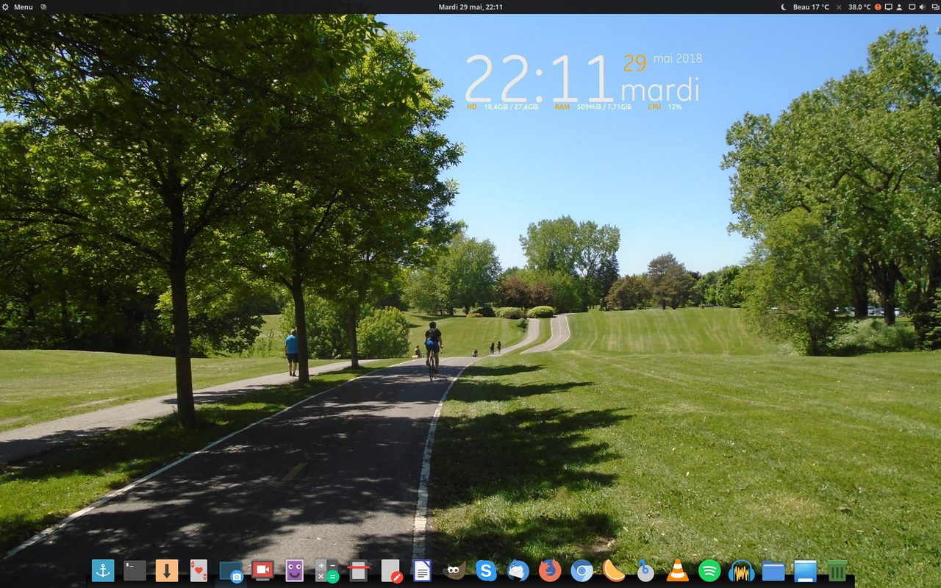The image size is (941, 588).
Task: Open Clementine music player orange icon
Action: click(x=614, y=570)
